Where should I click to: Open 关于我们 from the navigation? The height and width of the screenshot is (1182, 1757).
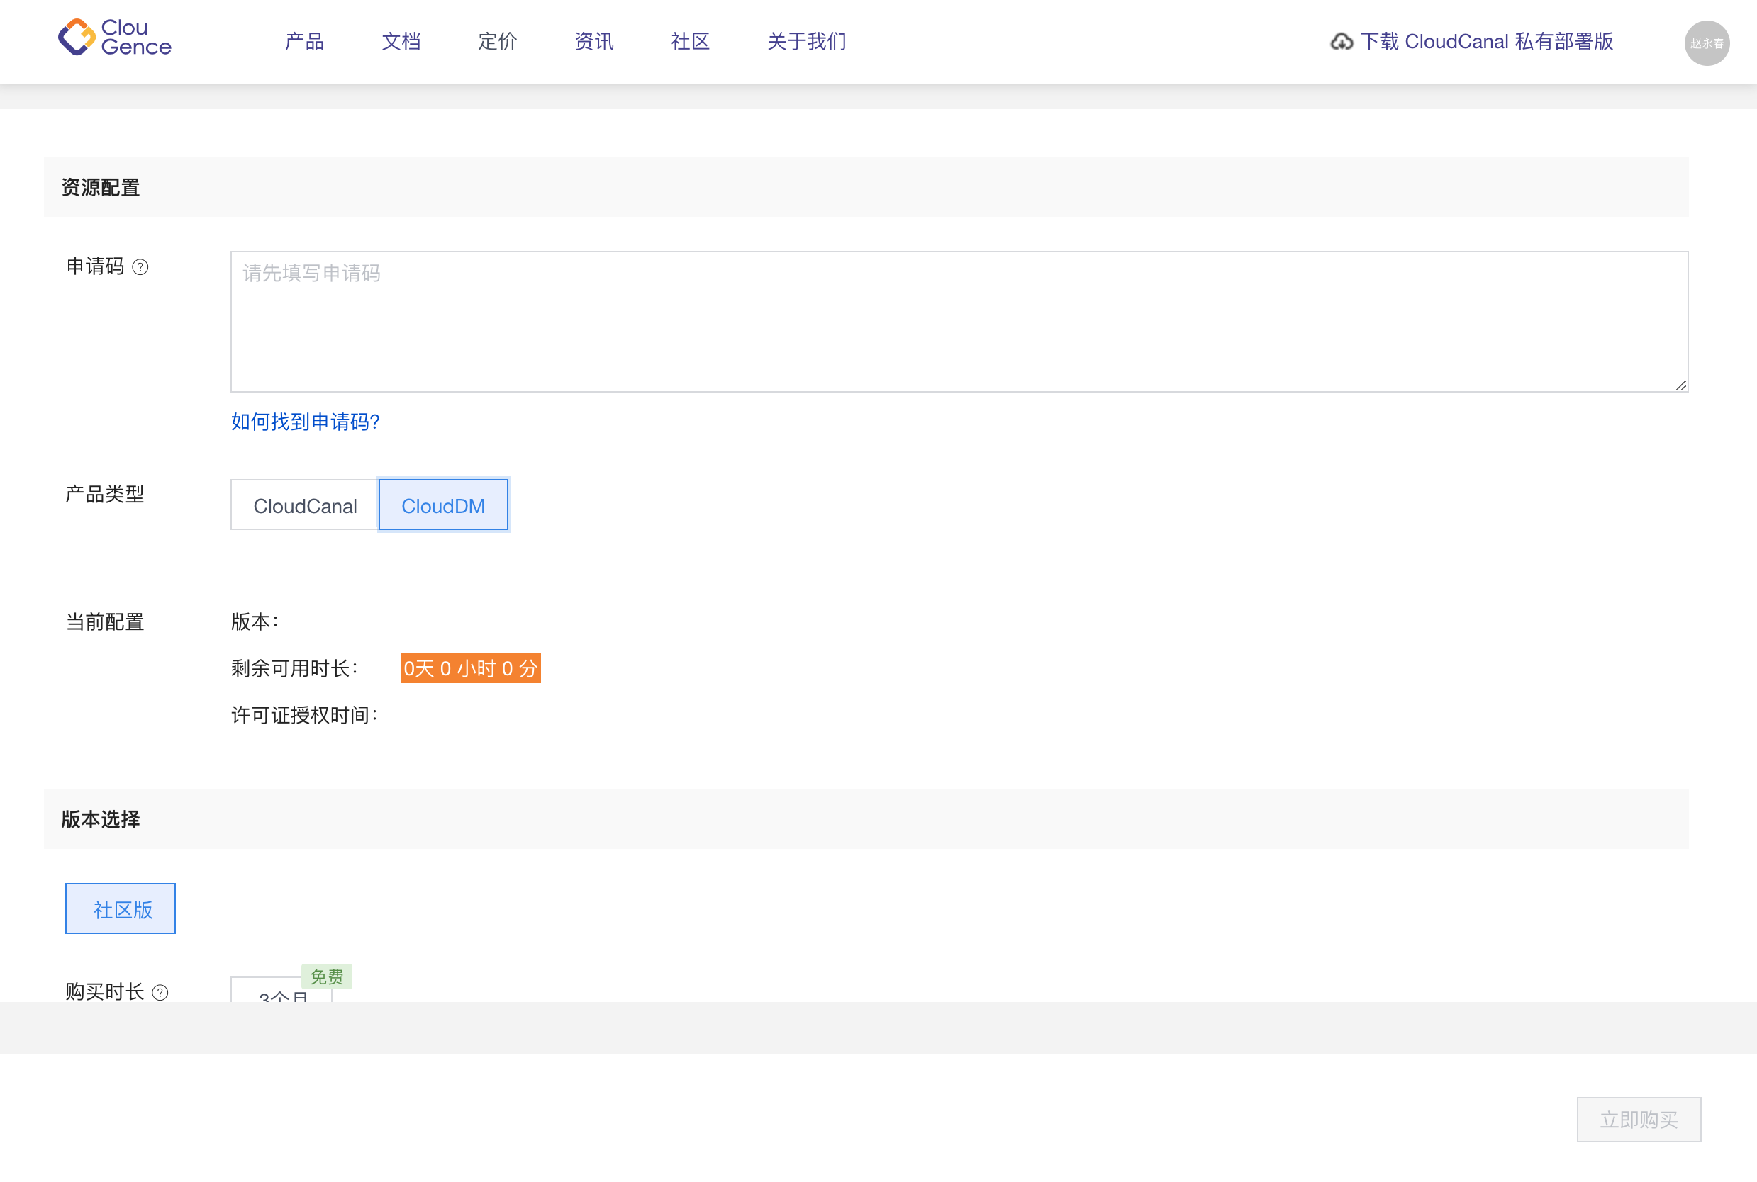[x=806, y=42]
